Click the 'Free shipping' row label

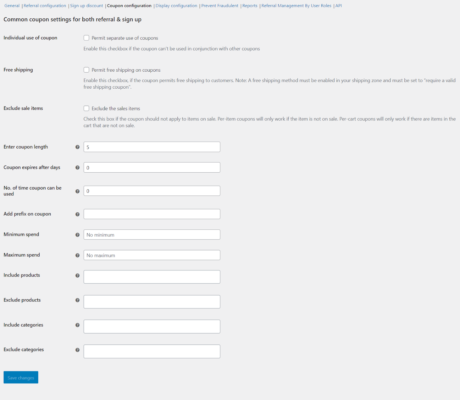coord(18,70)
